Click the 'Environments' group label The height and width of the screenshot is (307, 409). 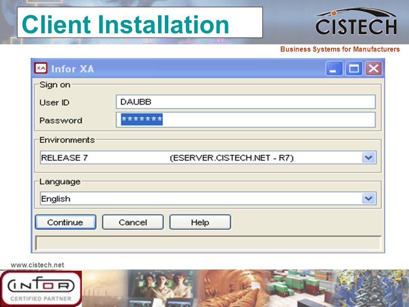pos(67,140)
